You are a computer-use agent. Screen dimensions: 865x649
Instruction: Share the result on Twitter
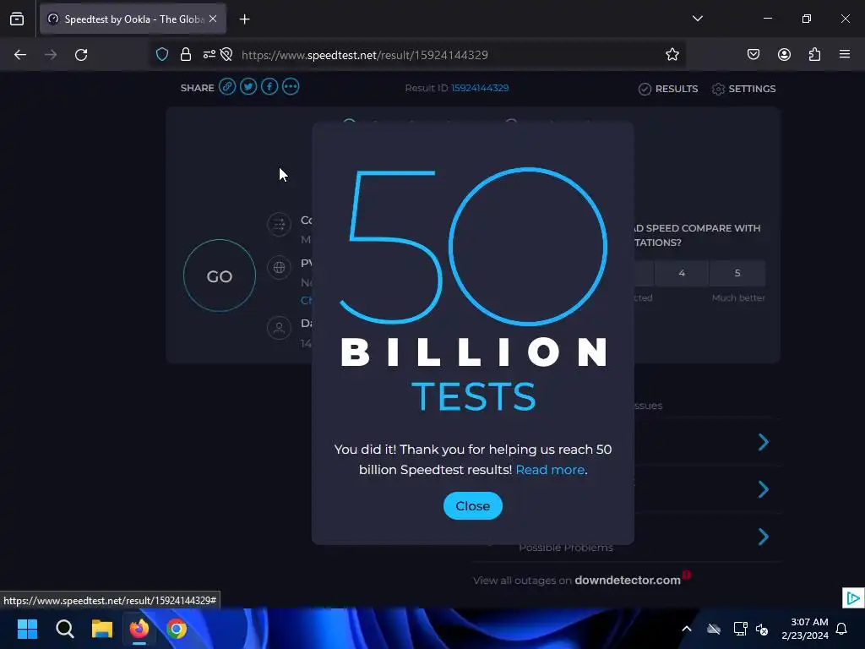click(248, 87)
